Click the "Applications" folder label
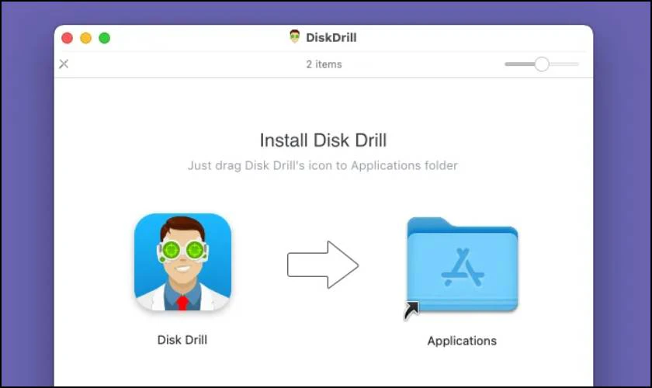Screen dimensions: 652x388 point(462,341)
